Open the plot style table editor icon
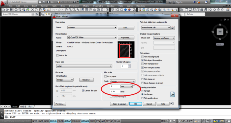The image size is (231, 123). (173, 28)
